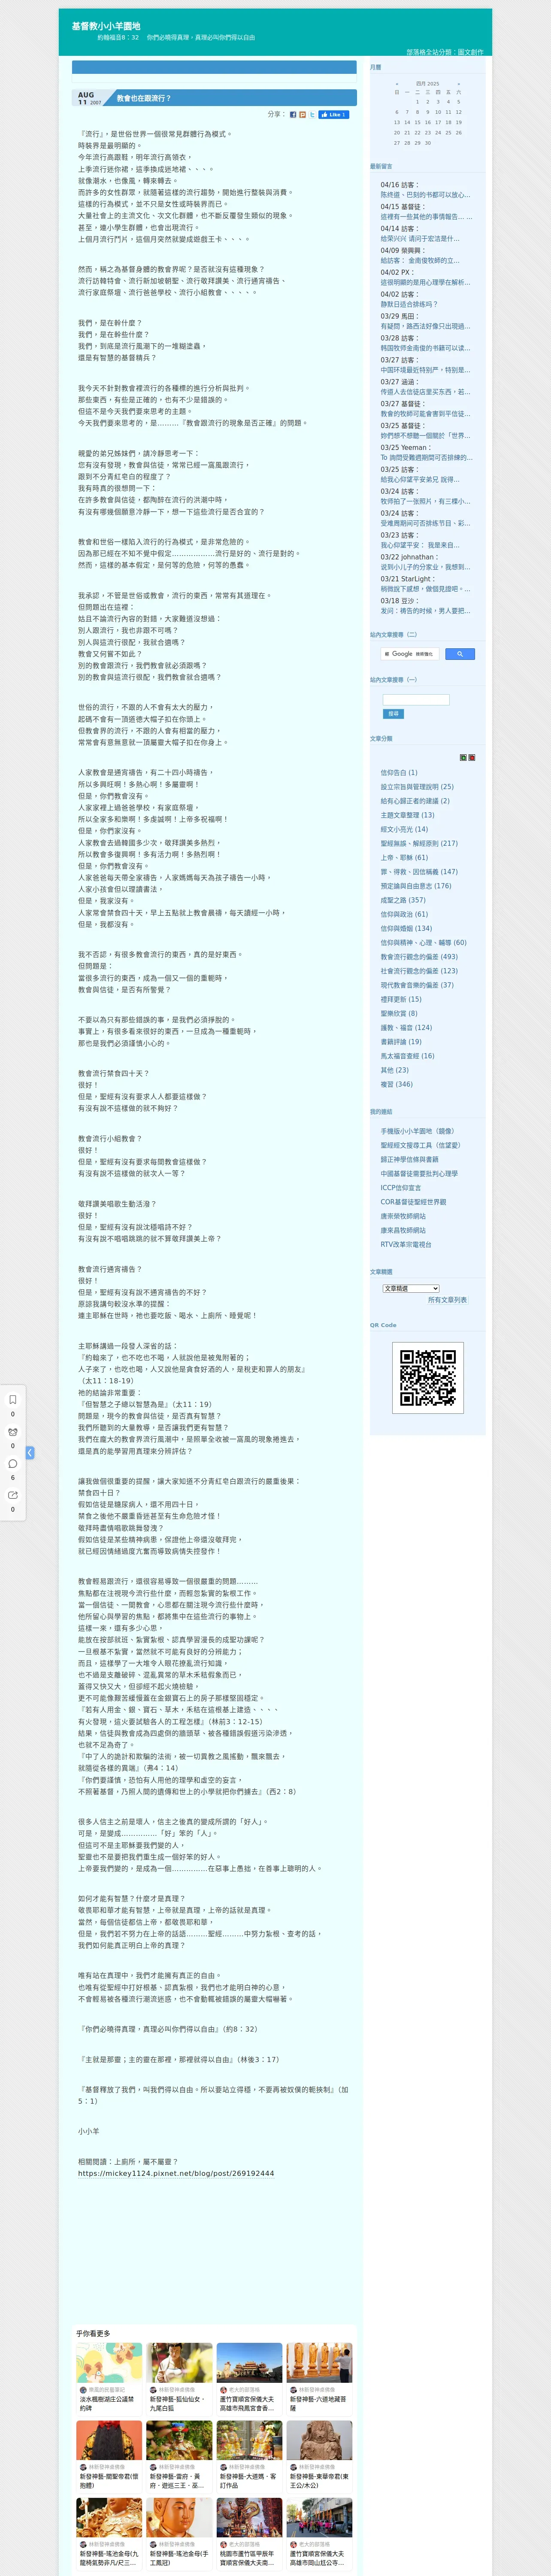Click the 所有文章列表 link

447,1300
